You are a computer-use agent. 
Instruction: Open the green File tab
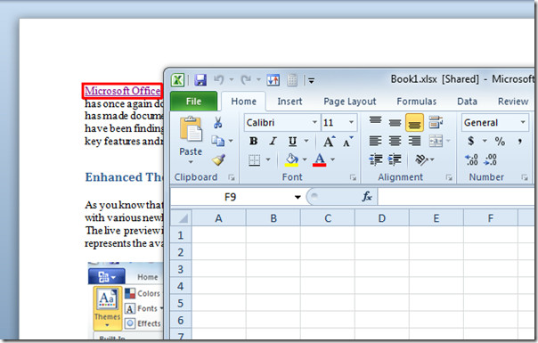pos(193,102)
